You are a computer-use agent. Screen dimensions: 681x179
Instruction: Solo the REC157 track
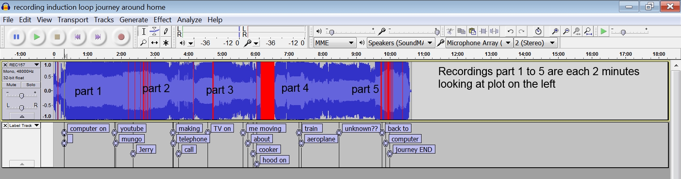[31, 85]
